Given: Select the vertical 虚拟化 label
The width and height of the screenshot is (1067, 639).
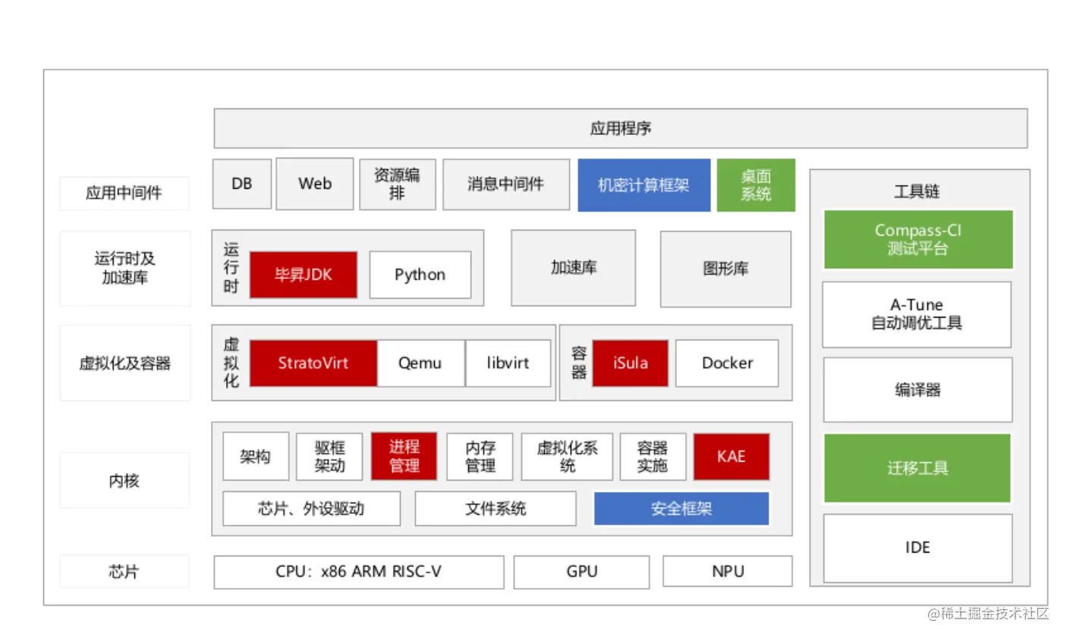Looking at the screenshot, I should [x=231, y=363].
